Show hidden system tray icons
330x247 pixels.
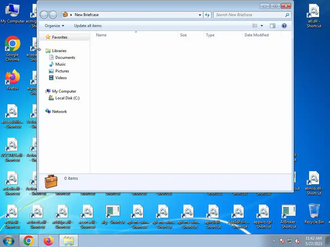[x=274, y=241]
